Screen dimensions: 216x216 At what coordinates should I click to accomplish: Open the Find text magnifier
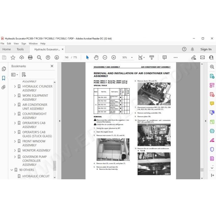pos(39,57)
